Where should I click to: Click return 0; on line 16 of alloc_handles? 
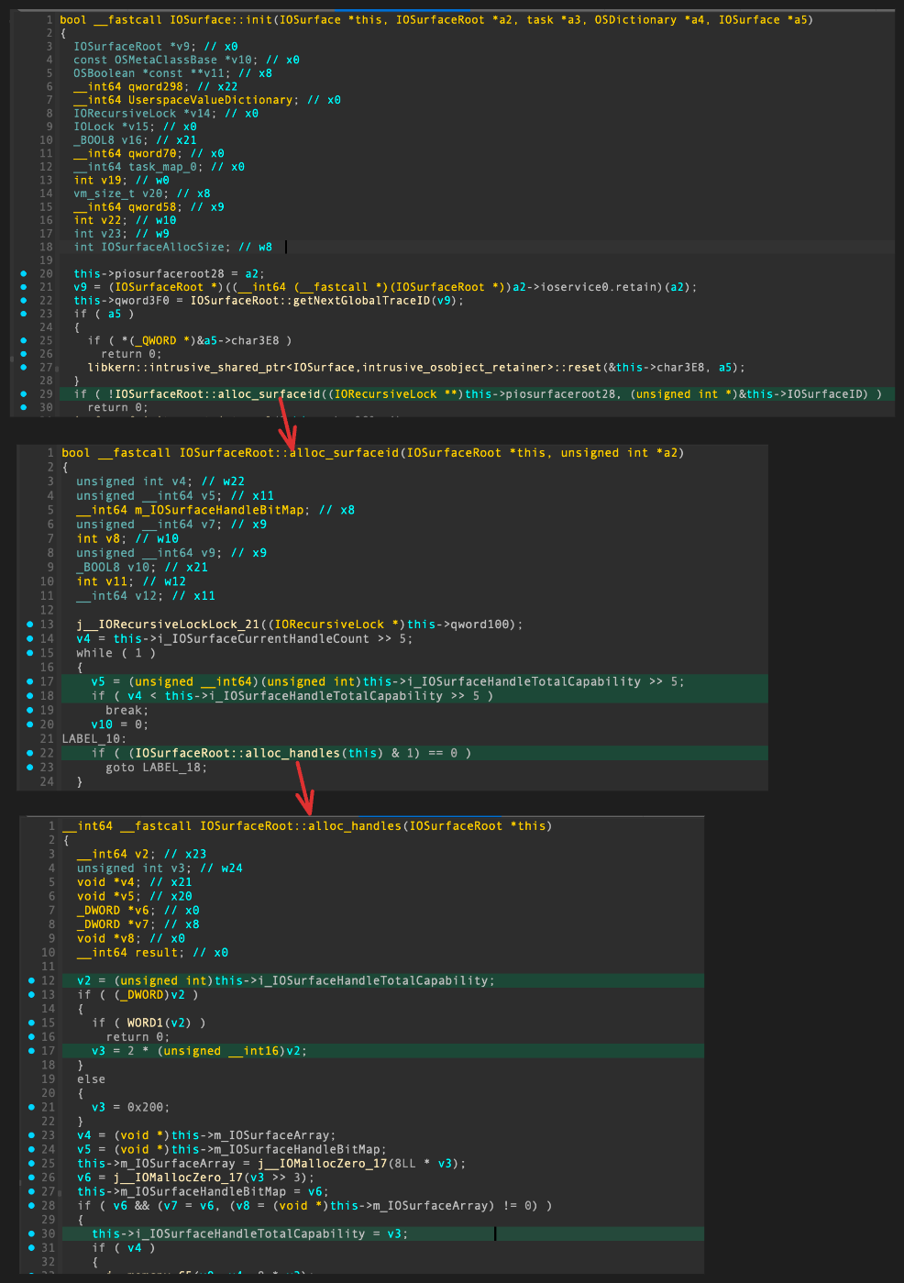tap(138, 1036)
